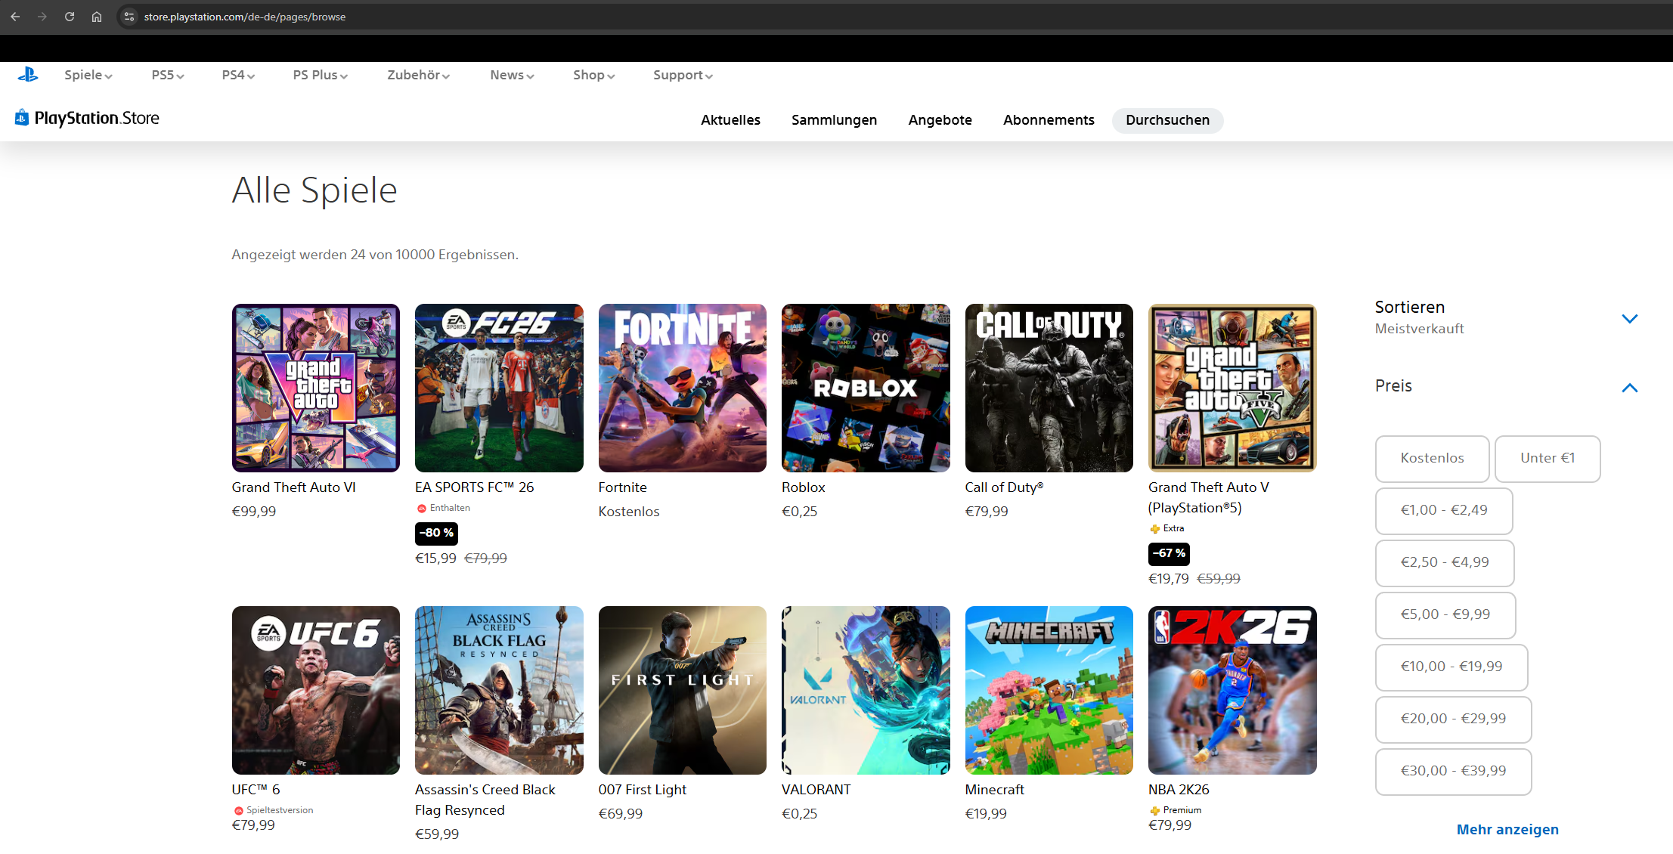
Task: Open the Support dropdown menu
Action: pyautogui.click(x=683, y=75)
